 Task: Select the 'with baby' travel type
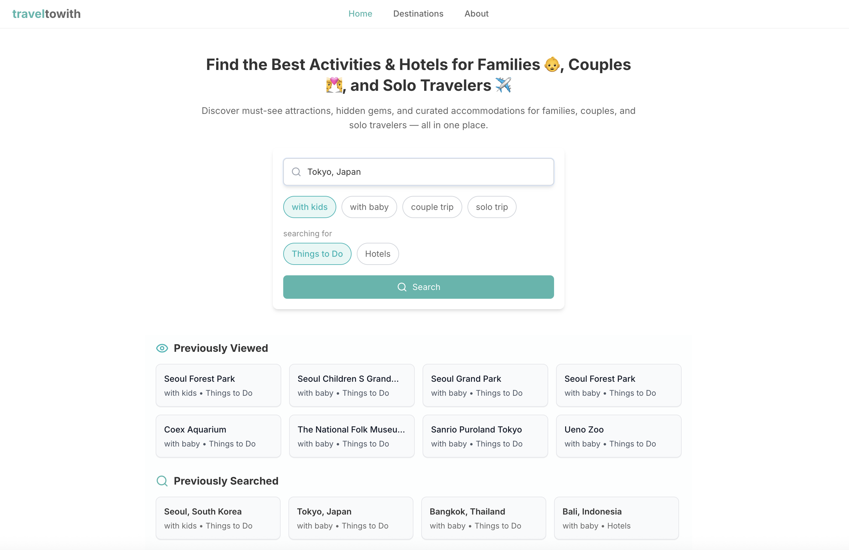click(x=369, y=207)
